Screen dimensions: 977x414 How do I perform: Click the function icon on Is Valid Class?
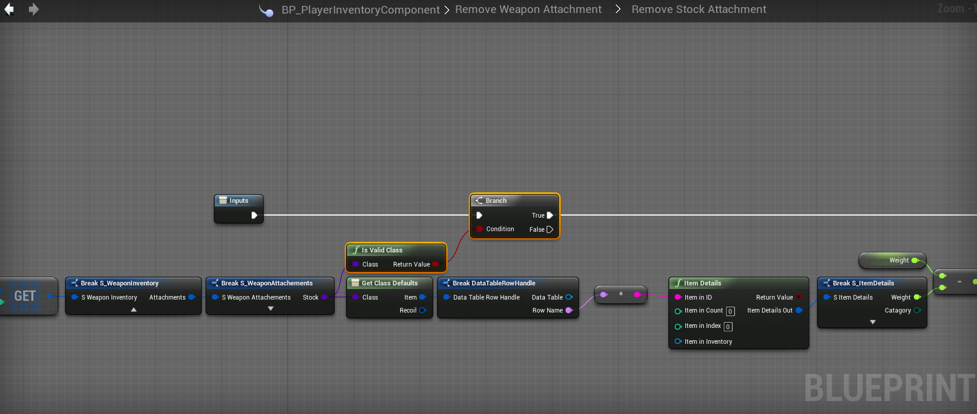click(355, 250)
